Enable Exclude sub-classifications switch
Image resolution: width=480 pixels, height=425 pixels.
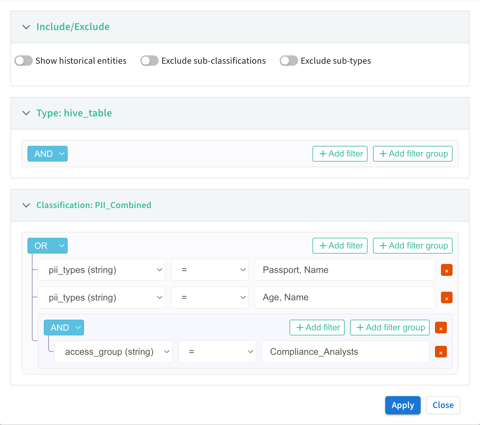149,61
